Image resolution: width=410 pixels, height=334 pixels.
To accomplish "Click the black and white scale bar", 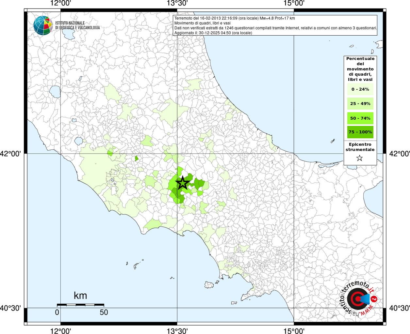I will [x=80, y=305].
